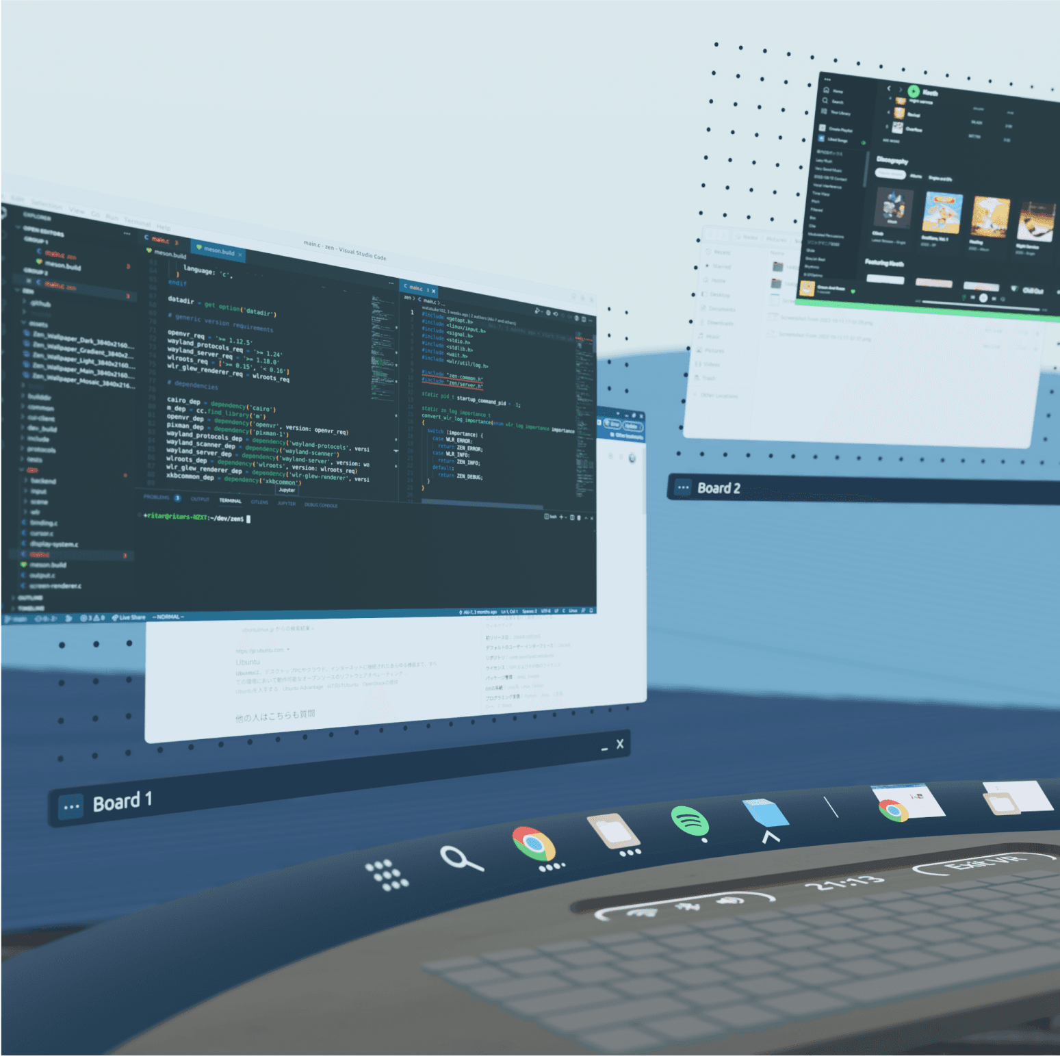This screenshot has width=1060, height=1056.
Task: Launch Google Chrome from the dock
Action: pyautogui.click(x=534, y=844)
